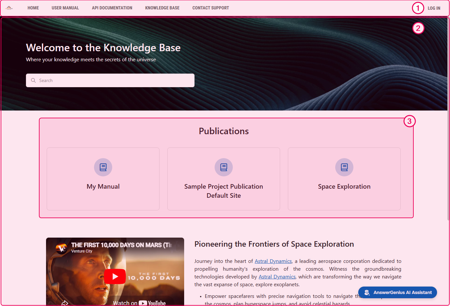
Task: Click 'Welcome to the Knowledge Base' heading
Action: point(103,48)
